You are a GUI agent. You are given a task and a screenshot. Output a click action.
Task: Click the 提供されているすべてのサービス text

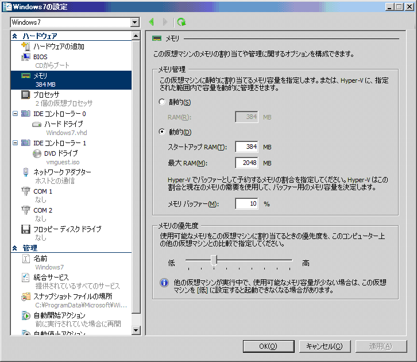pos(78,286)
